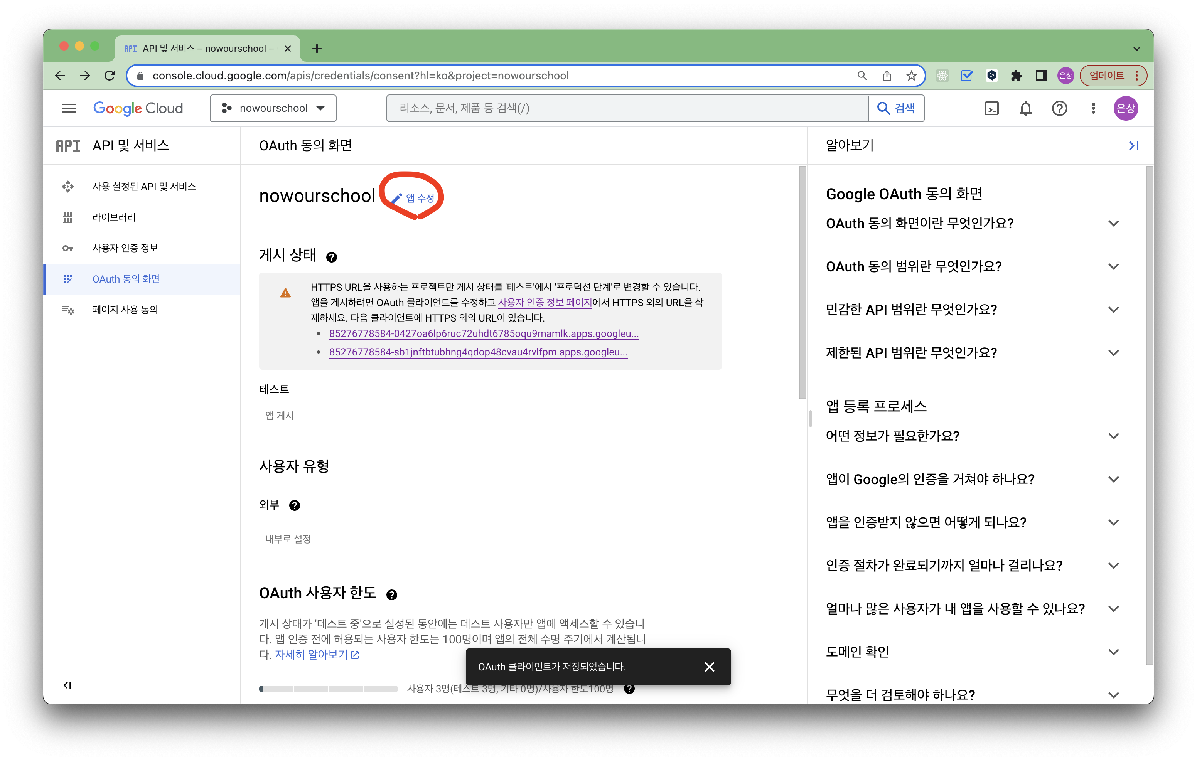Open the nowourschool project selector dropdown
The image size is (1197, 761).
273,108
